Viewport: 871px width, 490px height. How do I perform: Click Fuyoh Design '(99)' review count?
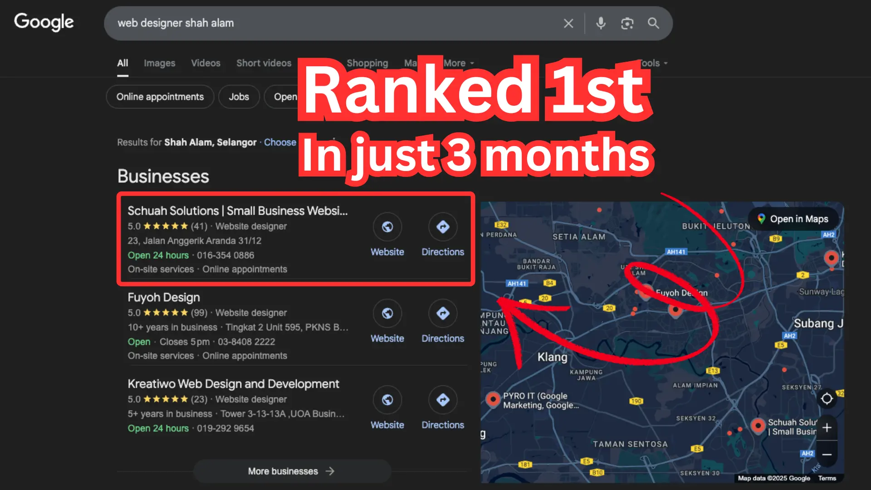pyautogui.click(x=199, y=313)
